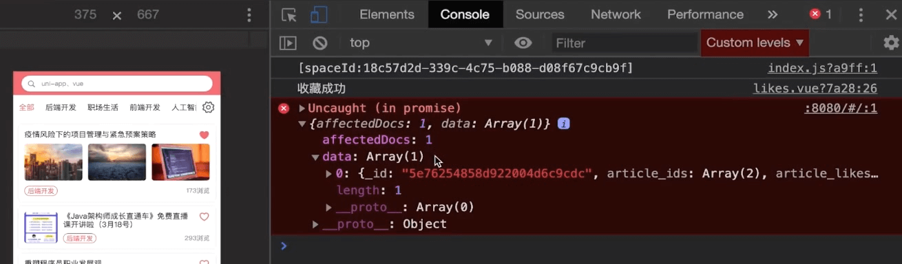This screenshot has height=264, width=902.
Task: Activate the inspect element picker icon
Action: click(x=289, y=14)
